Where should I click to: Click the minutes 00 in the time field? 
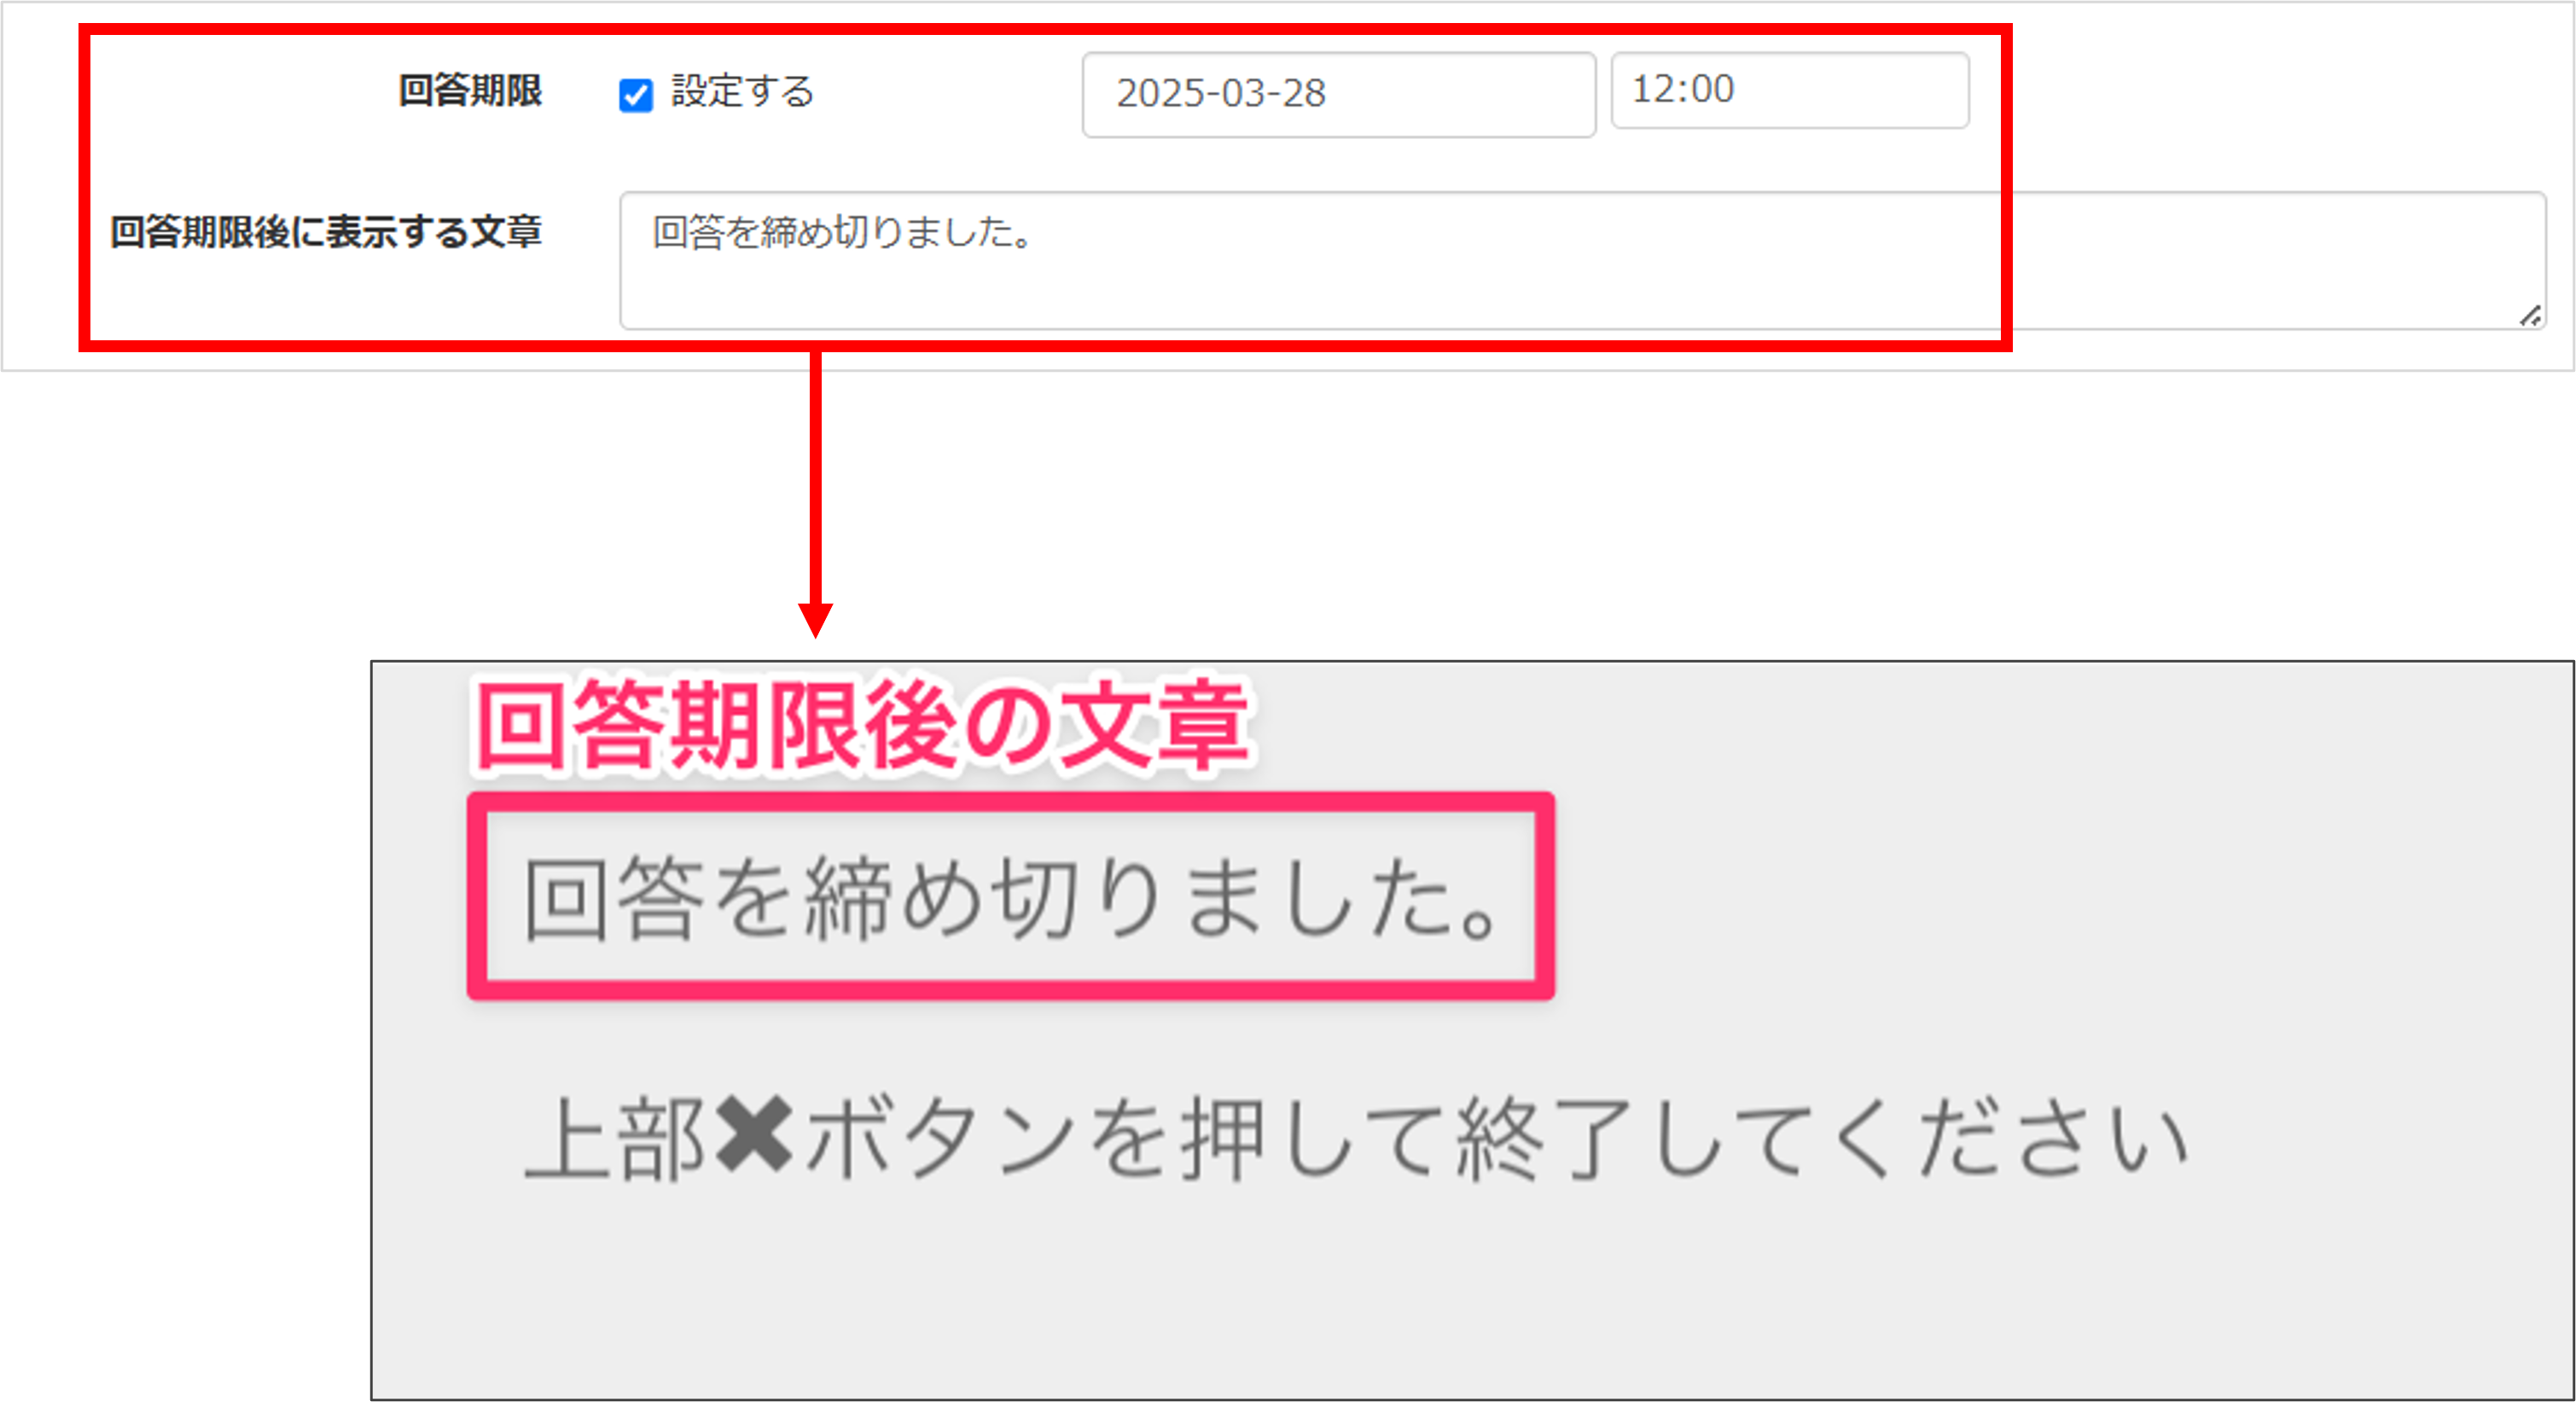[x=1711, y=89]
